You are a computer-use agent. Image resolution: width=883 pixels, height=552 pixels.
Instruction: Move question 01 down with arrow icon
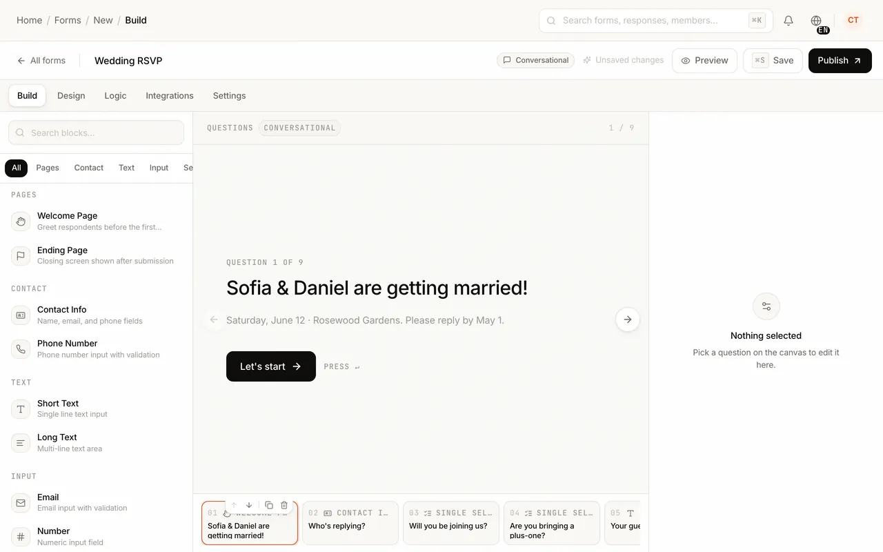249,505
